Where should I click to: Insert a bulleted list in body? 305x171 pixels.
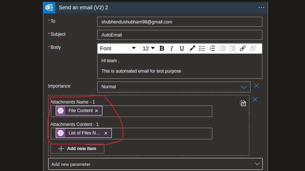[x=202, y=48]
